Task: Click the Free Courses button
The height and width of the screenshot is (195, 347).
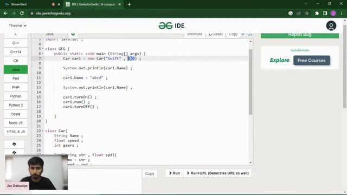Action: 312,60
